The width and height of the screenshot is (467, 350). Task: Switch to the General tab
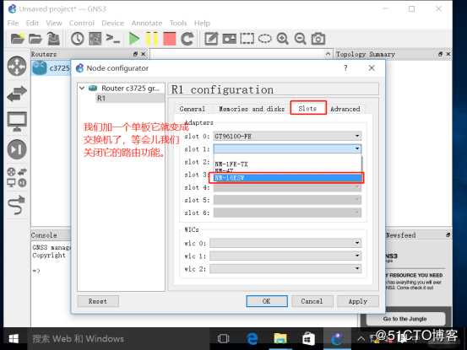tap(193, 109)
